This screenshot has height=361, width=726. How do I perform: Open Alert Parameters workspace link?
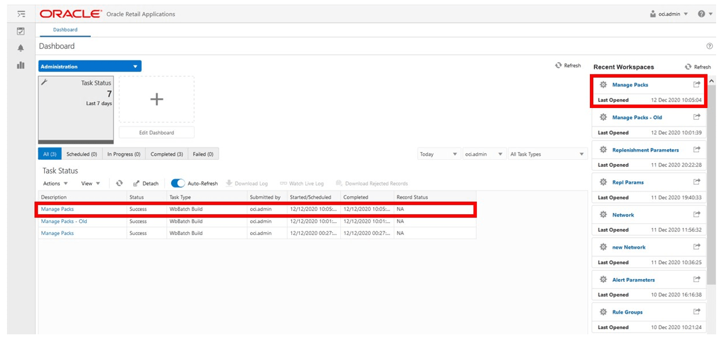coord(634,280)
